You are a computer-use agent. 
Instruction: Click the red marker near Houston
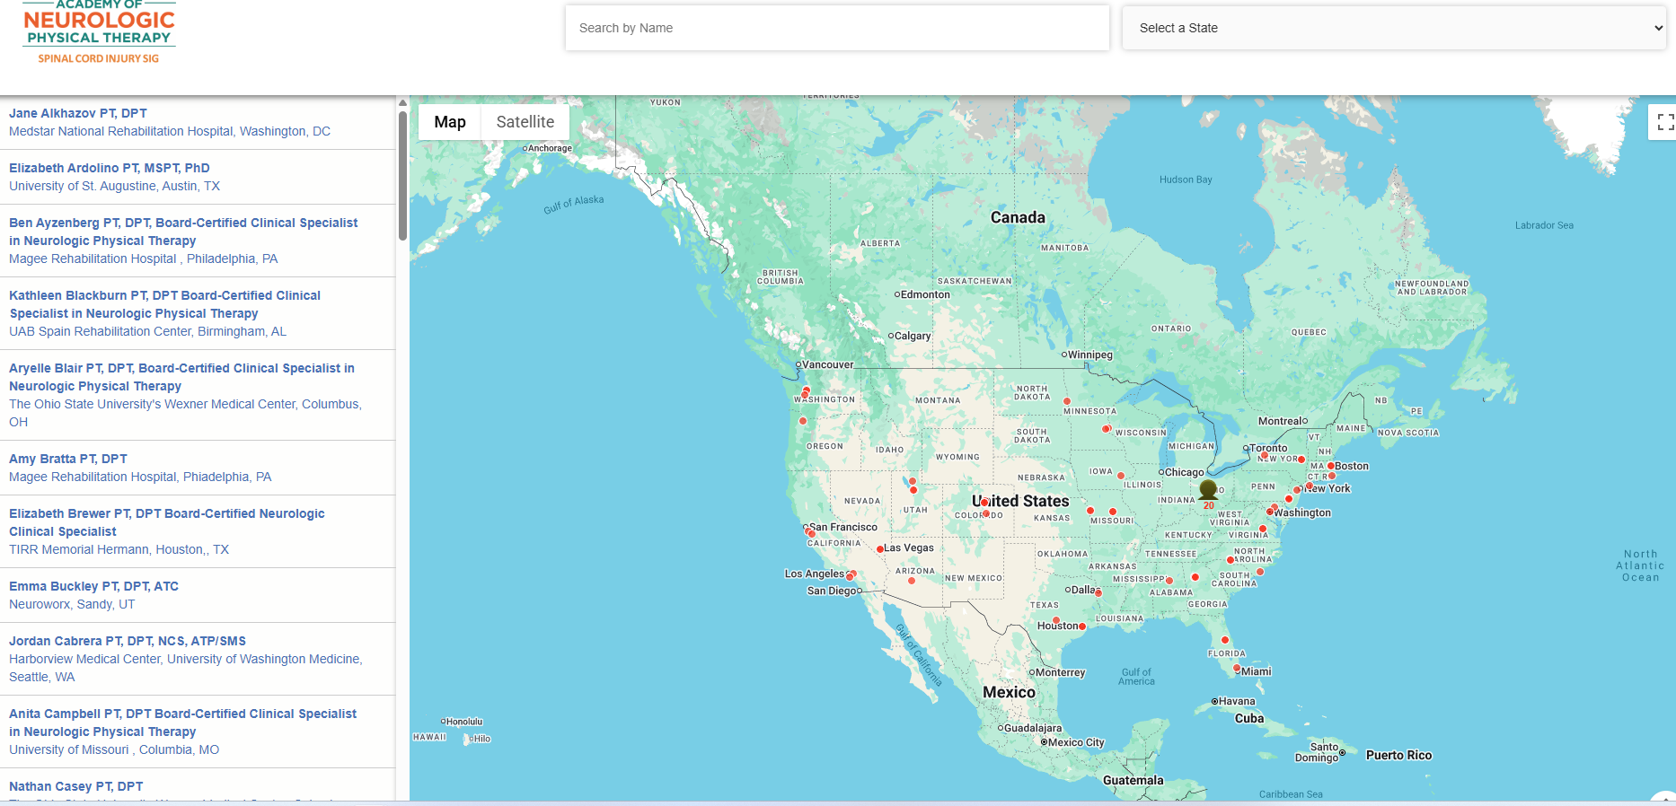(1082, 626)
